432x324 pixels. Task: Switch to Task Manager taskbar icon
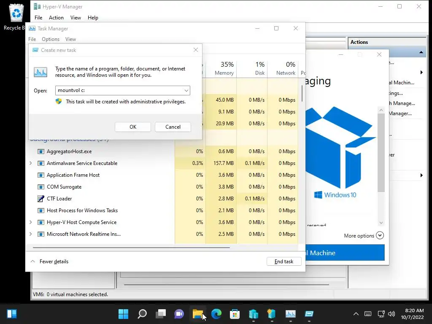coord(290,313)
